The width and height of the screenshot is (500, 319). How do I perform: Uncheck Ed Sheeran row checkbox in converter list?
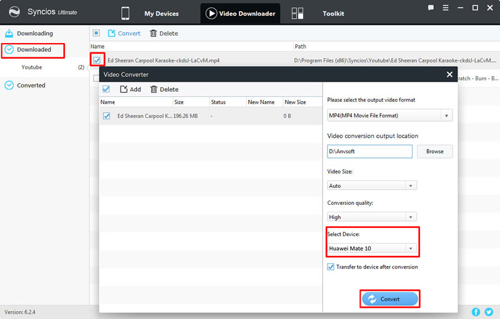106,116
